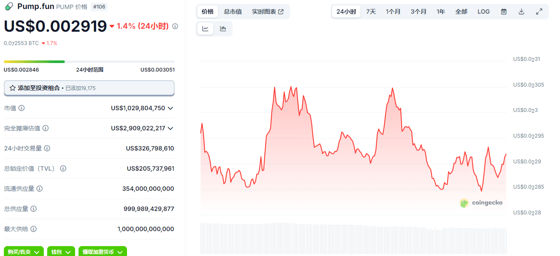Open the info icon next to 市值
Viewport: 560px width, 256px height.
click(x=21, y=108)
